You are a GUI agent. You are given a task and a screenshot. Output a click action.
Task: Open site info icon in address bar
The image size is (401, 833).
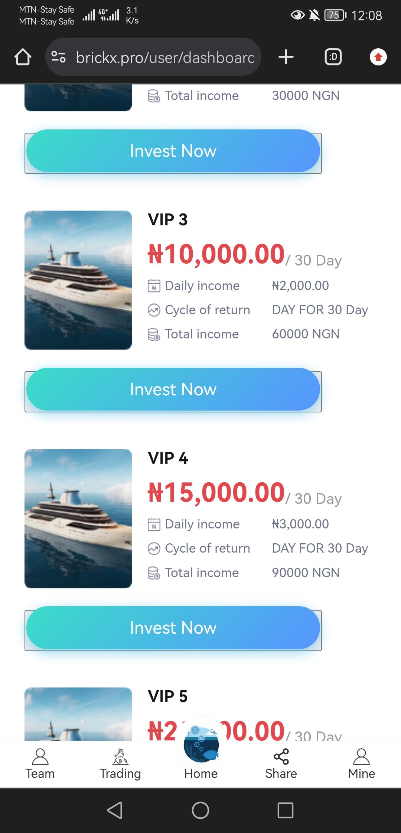pyautogui.click(x=58, y=57)
